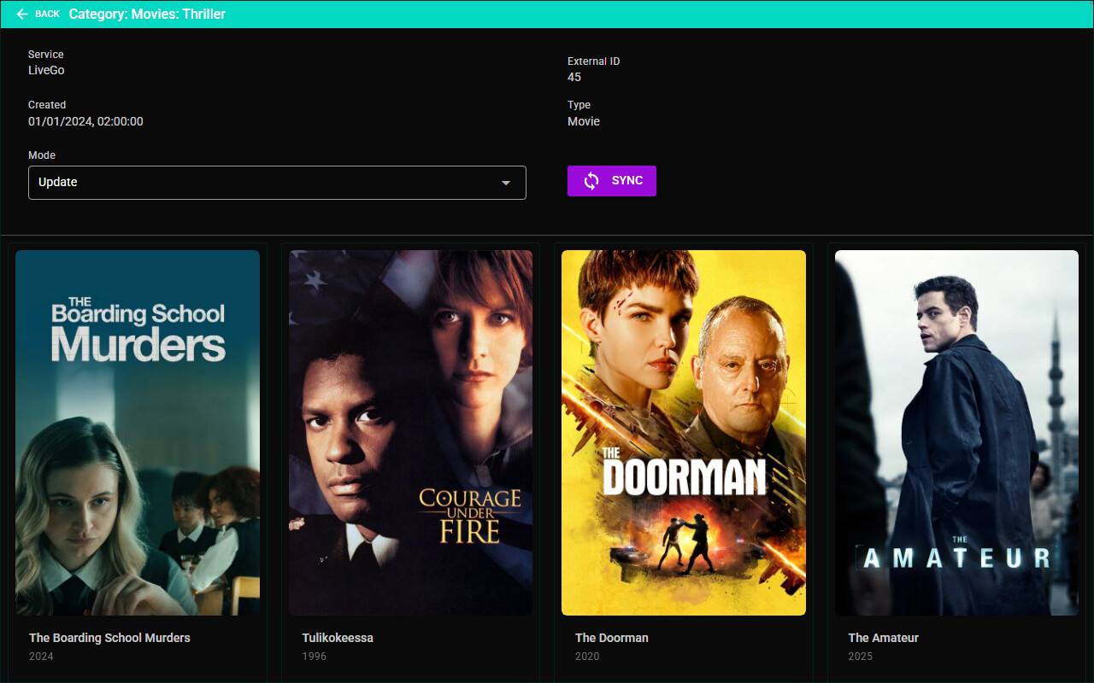Viewport: 1094px width, 683px height.
Task: Click the title The Boarding School Murders
Action: (x=109, y=638)
